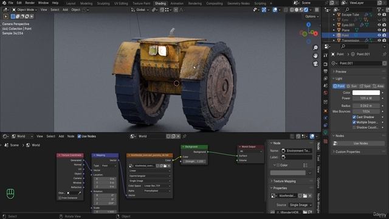Switch to rendered viewport shading mode
389x219 pixels.
[x=306, y=10]
